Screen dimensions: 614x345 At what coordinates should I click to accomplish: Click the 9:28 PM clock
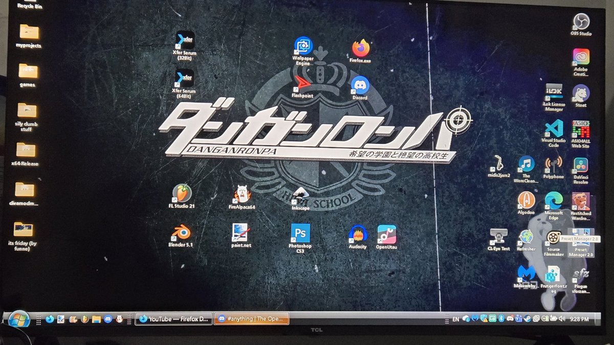pos(579,319)
